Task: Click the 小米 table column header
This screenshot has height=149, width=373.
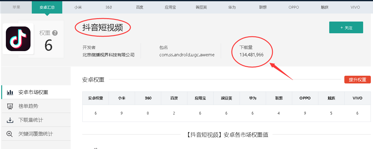Action: (x=122, y=98)
